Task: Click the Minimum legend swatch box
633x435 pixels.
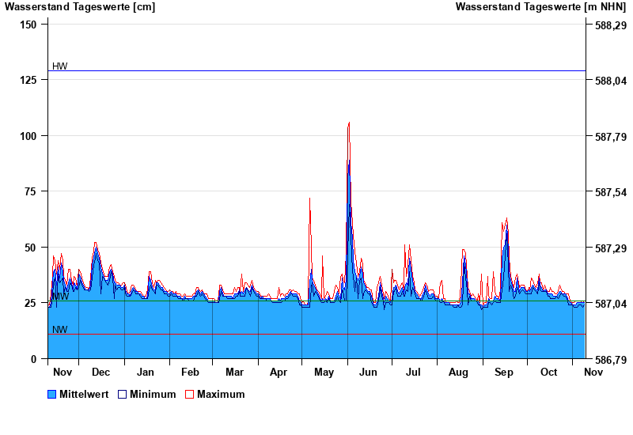Action: 122,394
